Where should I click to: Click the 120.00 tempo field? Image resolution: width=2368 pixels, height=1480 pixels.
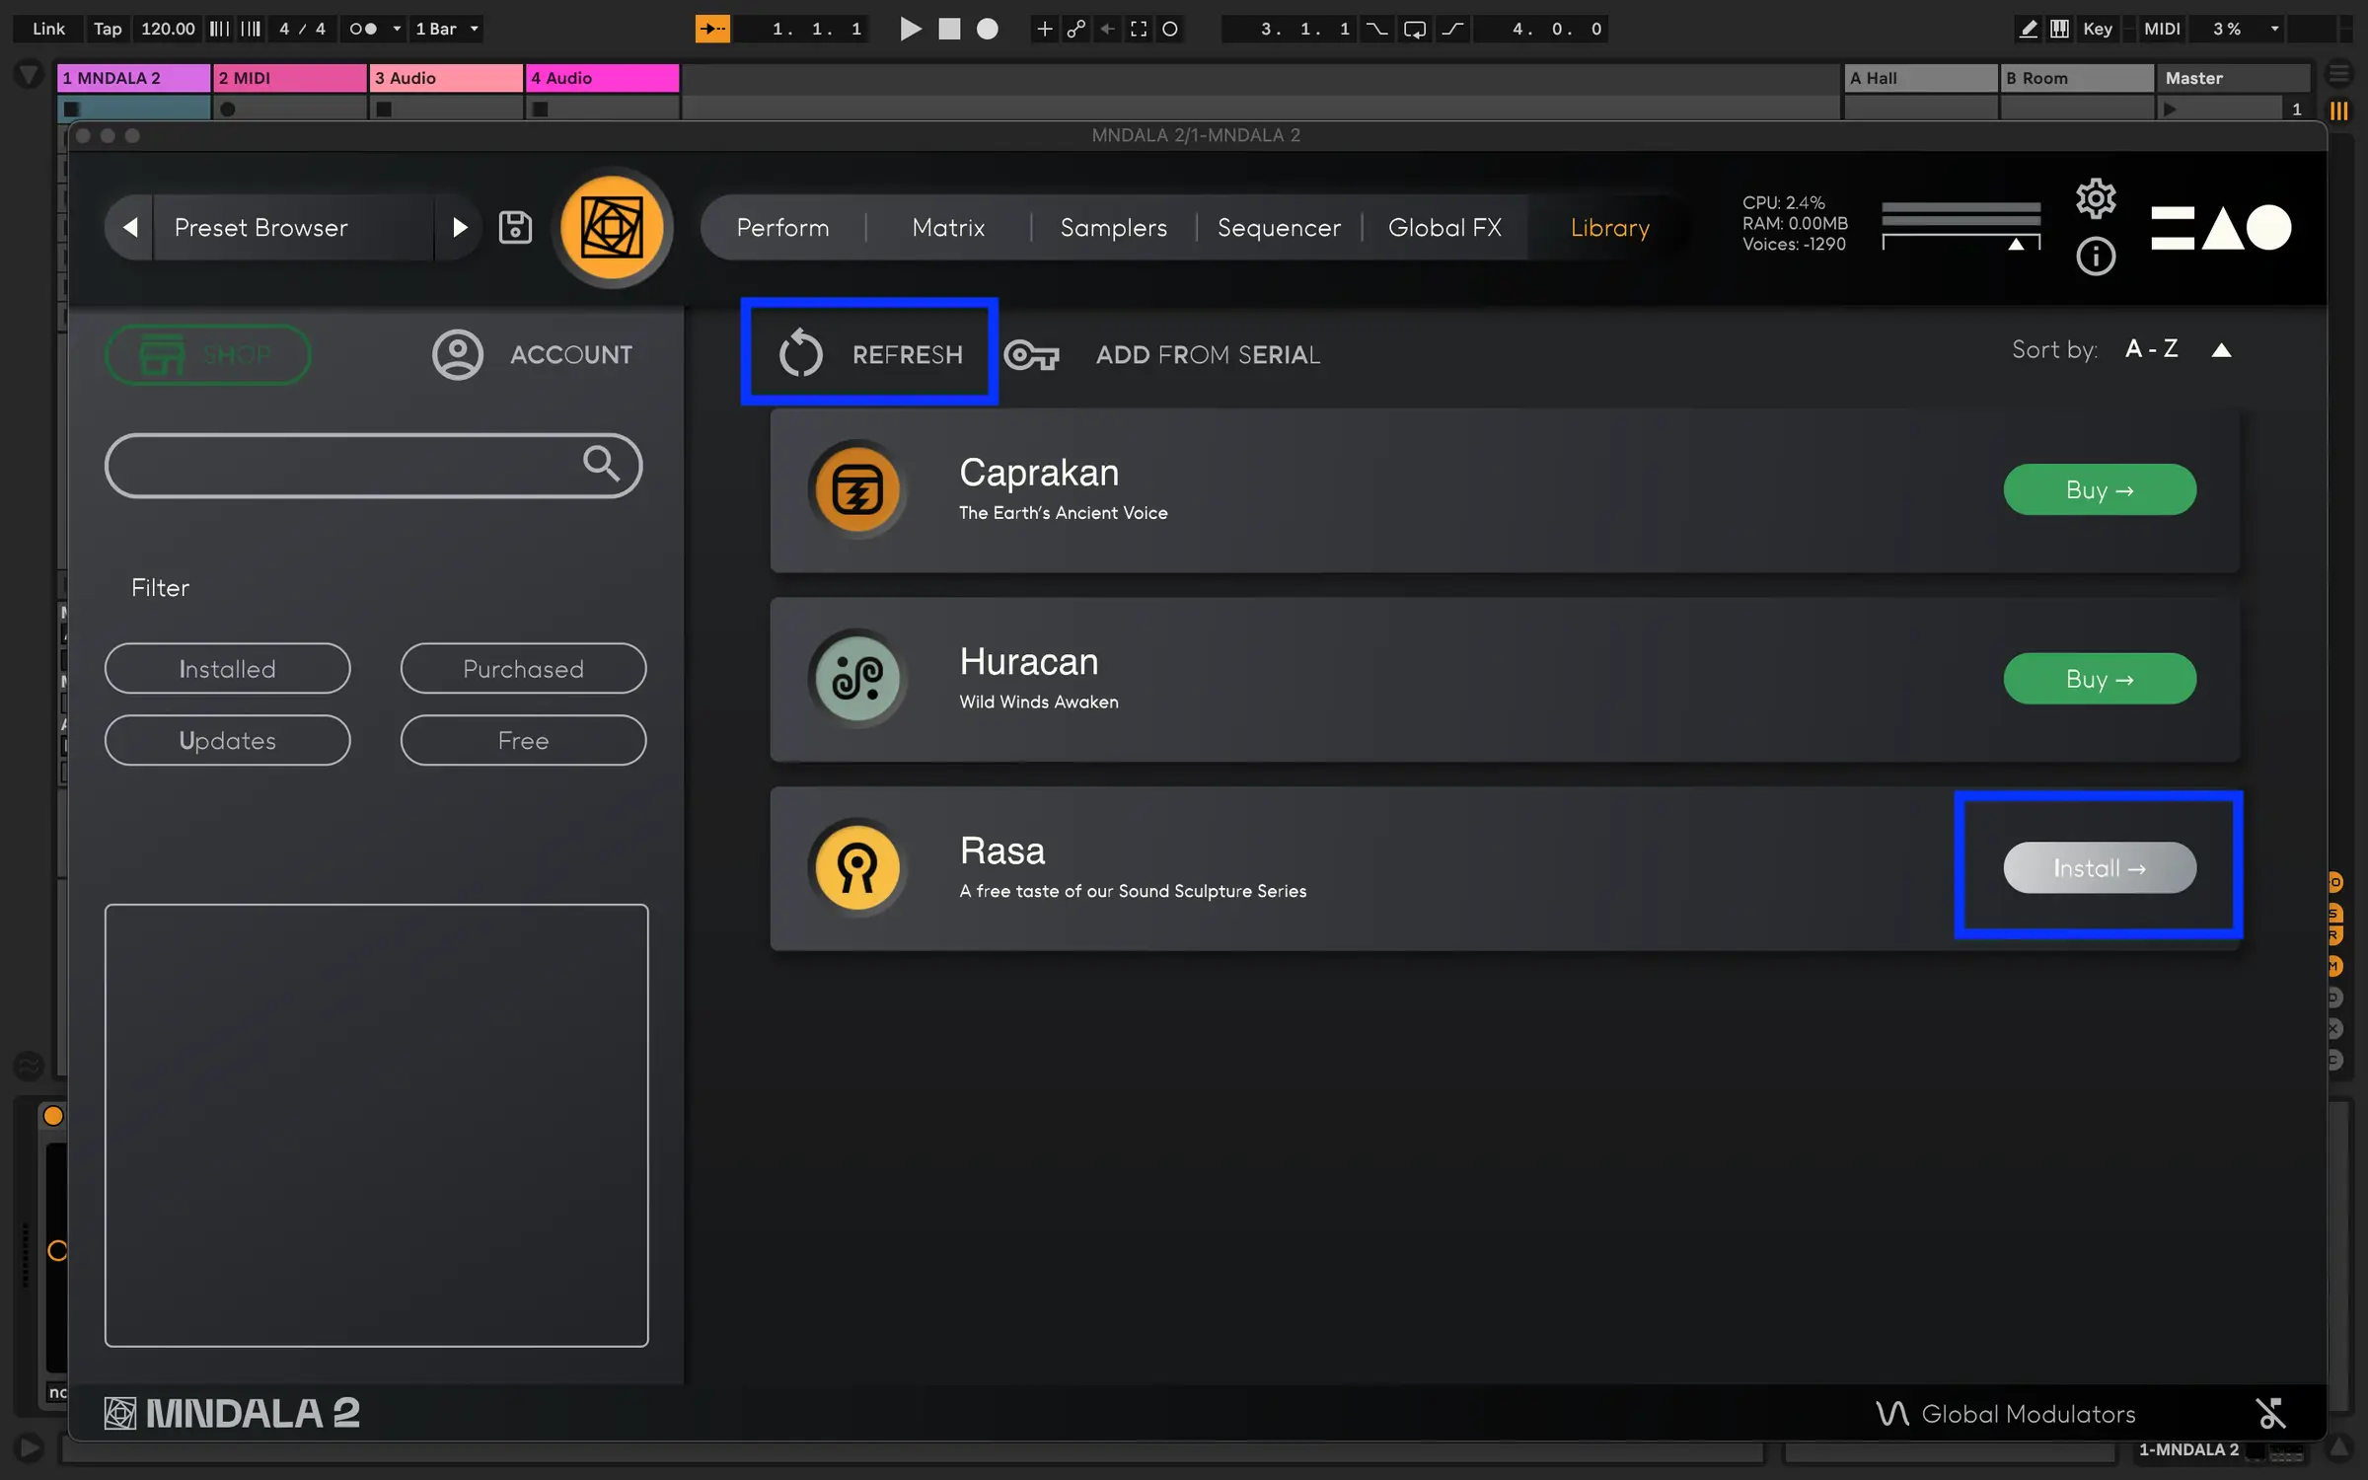click(168, 29)
